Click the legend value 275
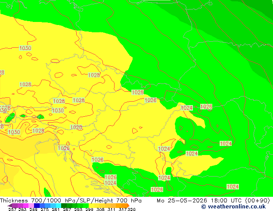The width and height of the screenshot is (273, 211). [x=45, y=209]
